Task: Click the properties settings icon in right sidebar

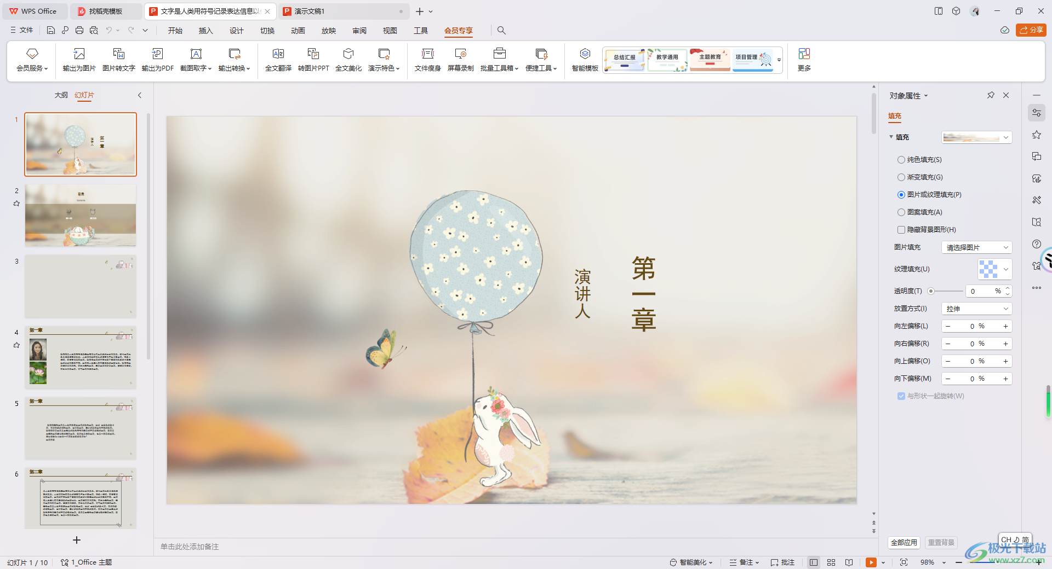Action: [x=1037, y=113]
